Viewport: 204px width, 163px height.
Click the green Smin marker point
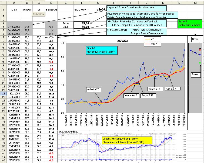tap(200, 63)
